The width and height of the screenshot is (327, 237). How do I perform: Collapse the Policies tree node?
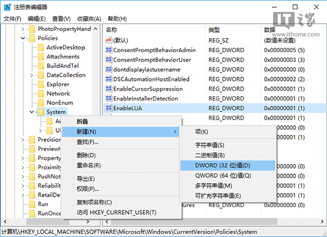tap(22, 38)
